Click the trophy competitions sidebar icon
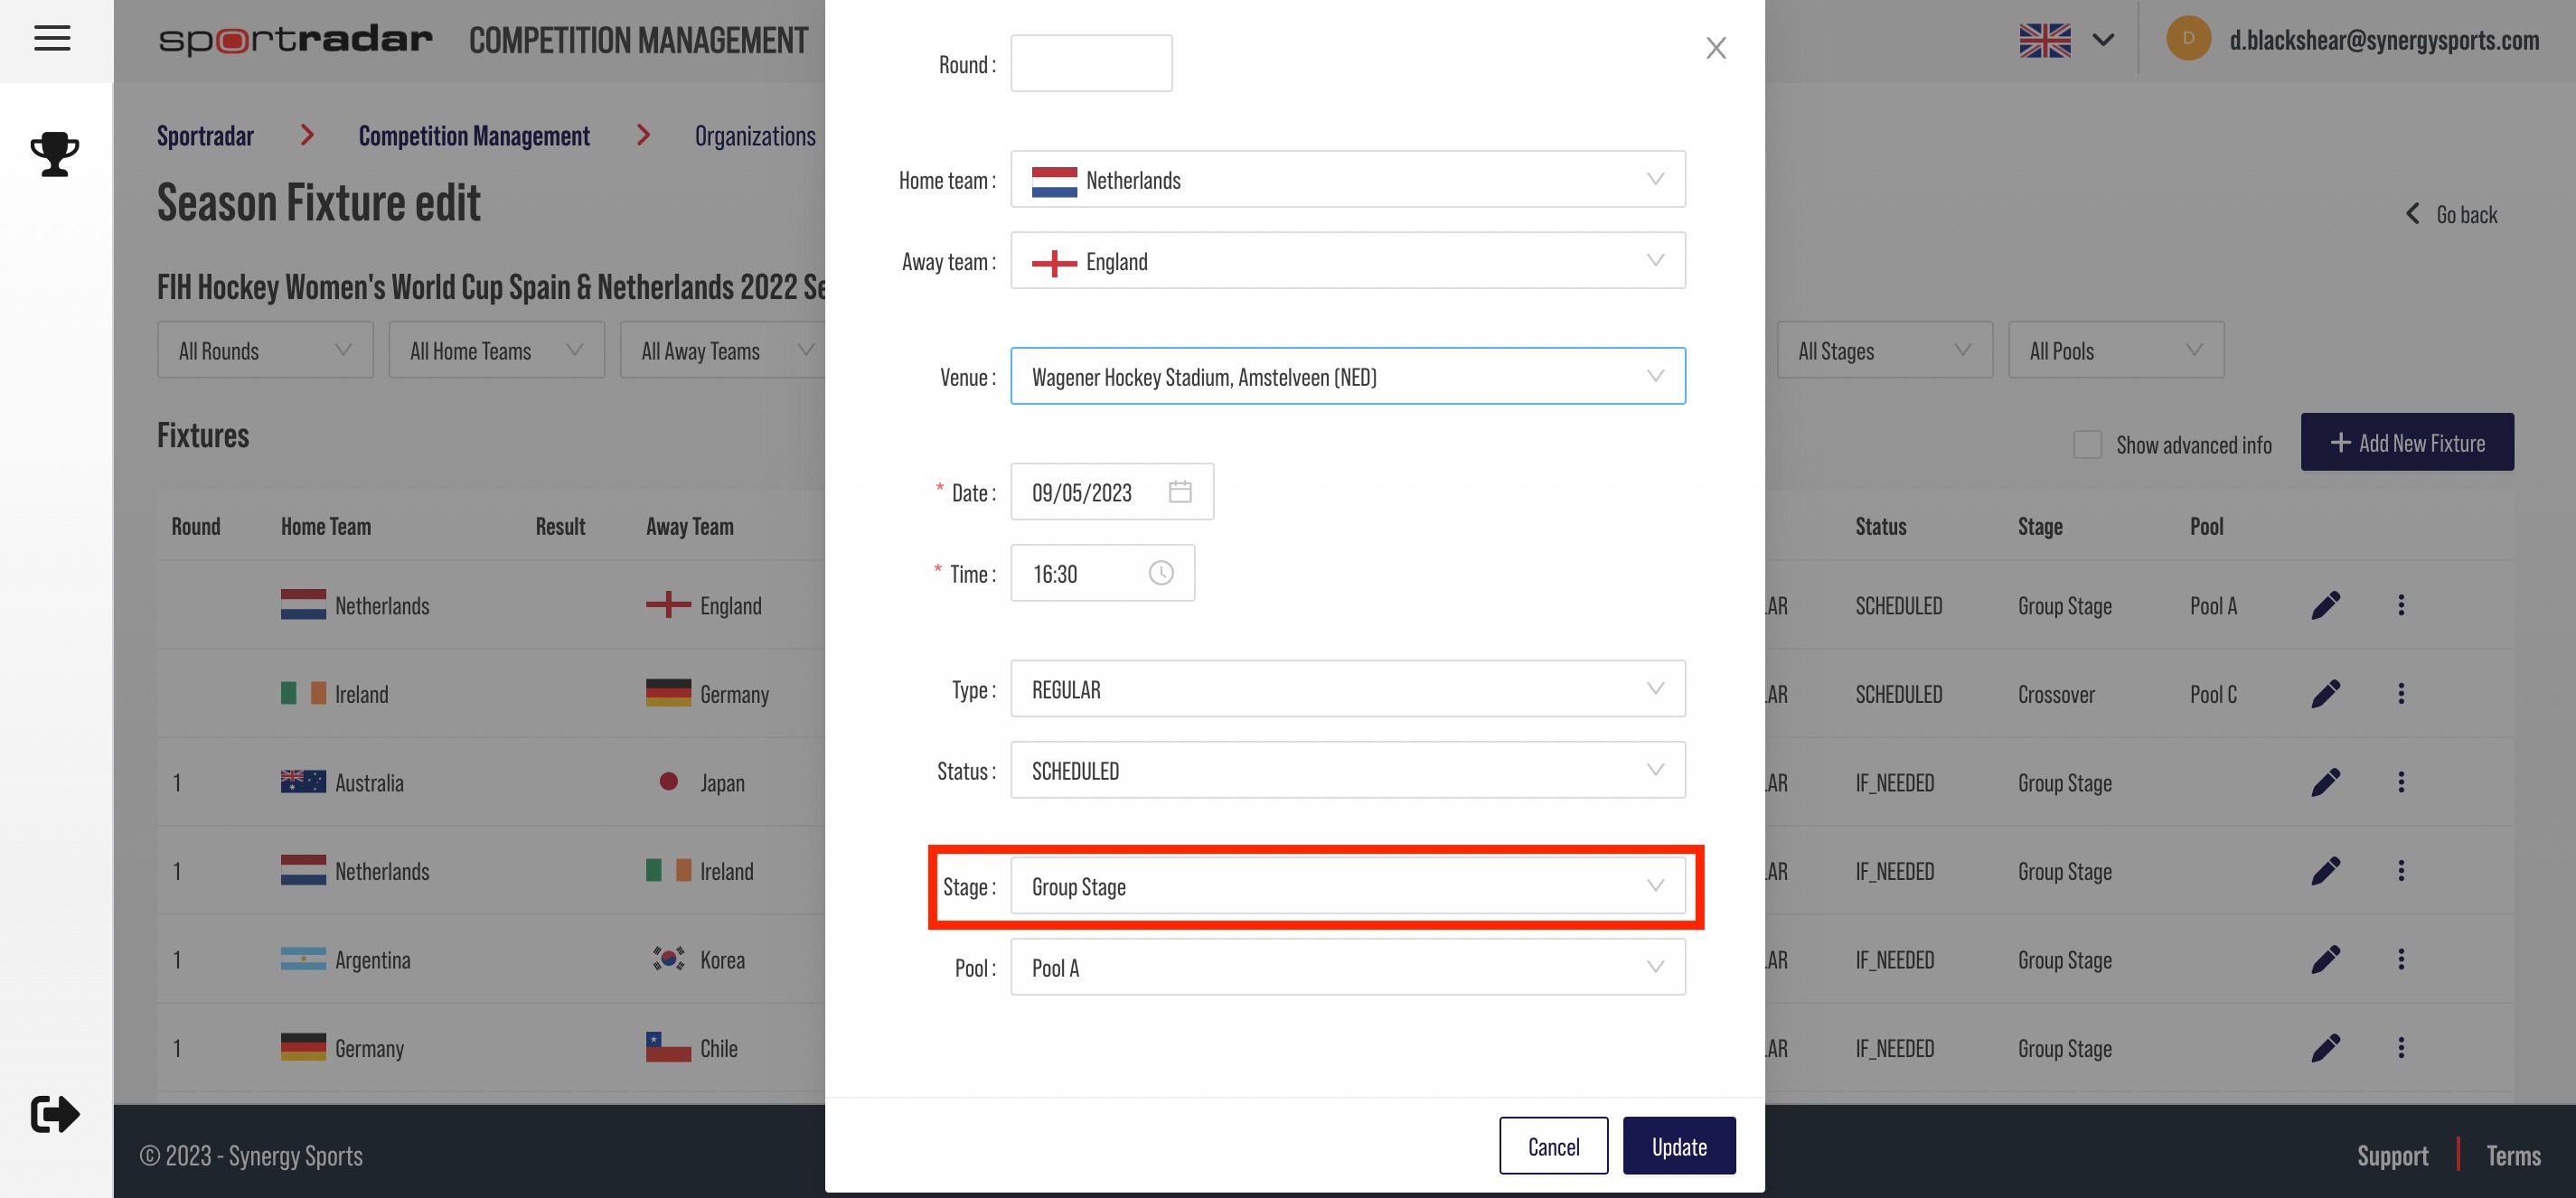2576x1198 pixels. point(55,154)
